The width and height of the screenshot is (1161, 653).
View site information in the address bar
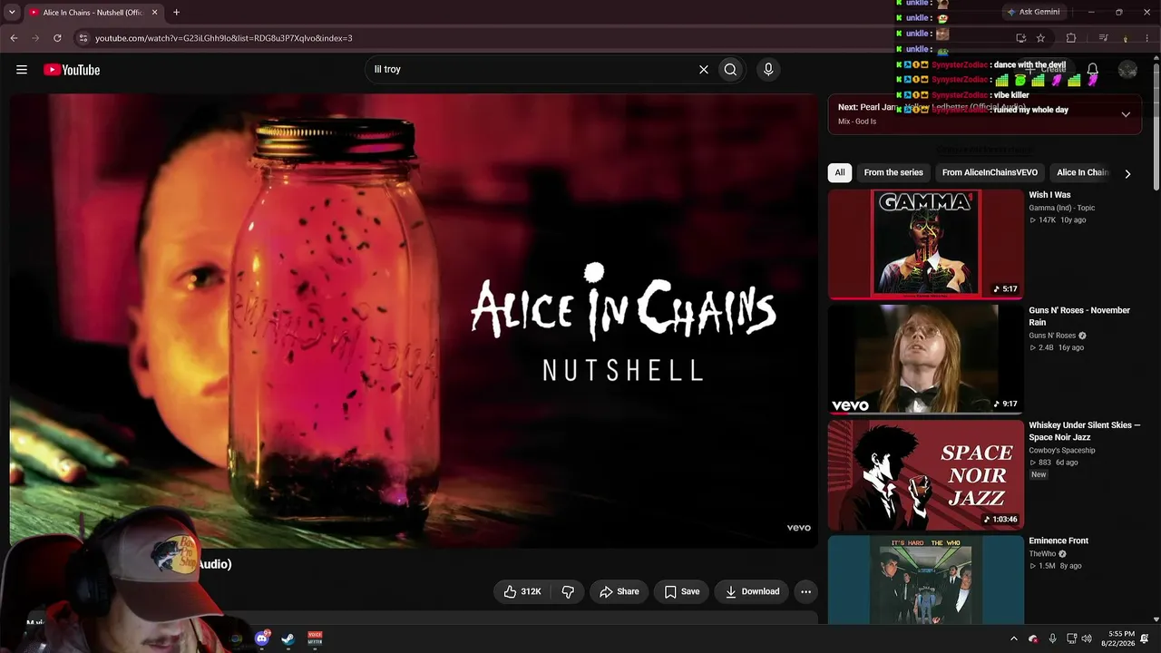[83, 38]
